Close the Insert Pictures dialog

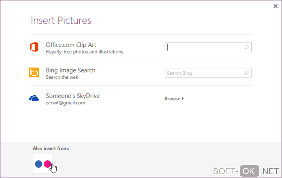pyautogui.click(x=275, y=6)
